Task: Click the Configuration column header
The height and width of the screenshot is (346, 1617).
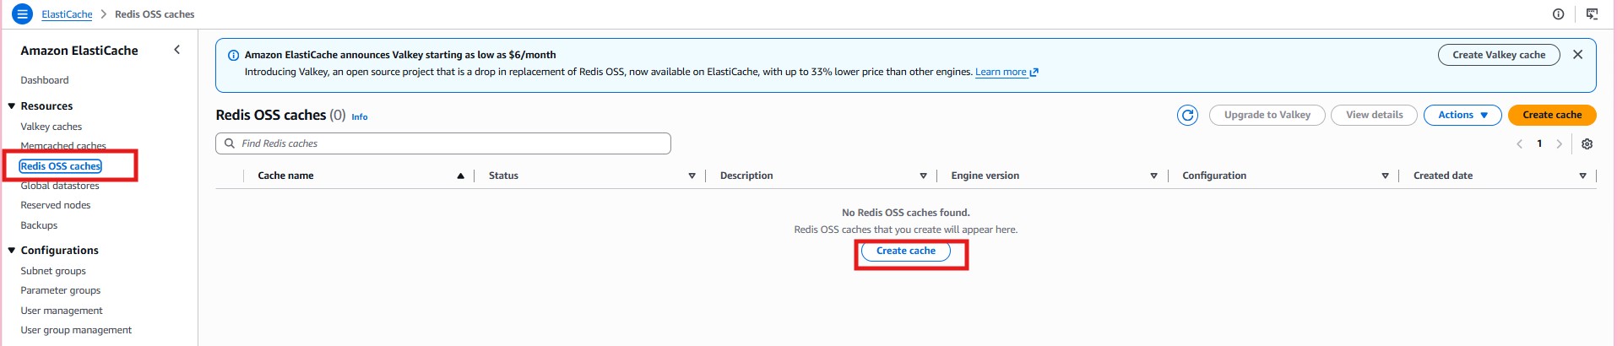Action: [1214, 176]
